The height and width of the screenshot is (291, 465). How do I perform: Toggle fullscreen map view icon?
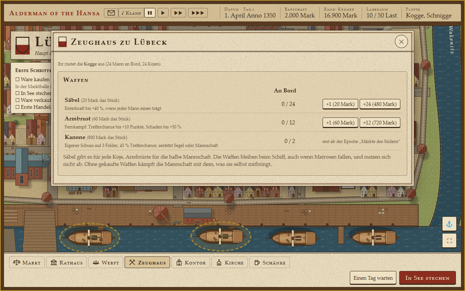tap(449, 241)
